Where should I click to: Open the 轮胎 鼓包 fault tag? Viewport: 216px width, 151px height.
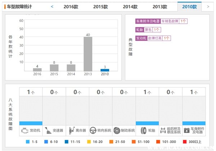coord(148,30)
